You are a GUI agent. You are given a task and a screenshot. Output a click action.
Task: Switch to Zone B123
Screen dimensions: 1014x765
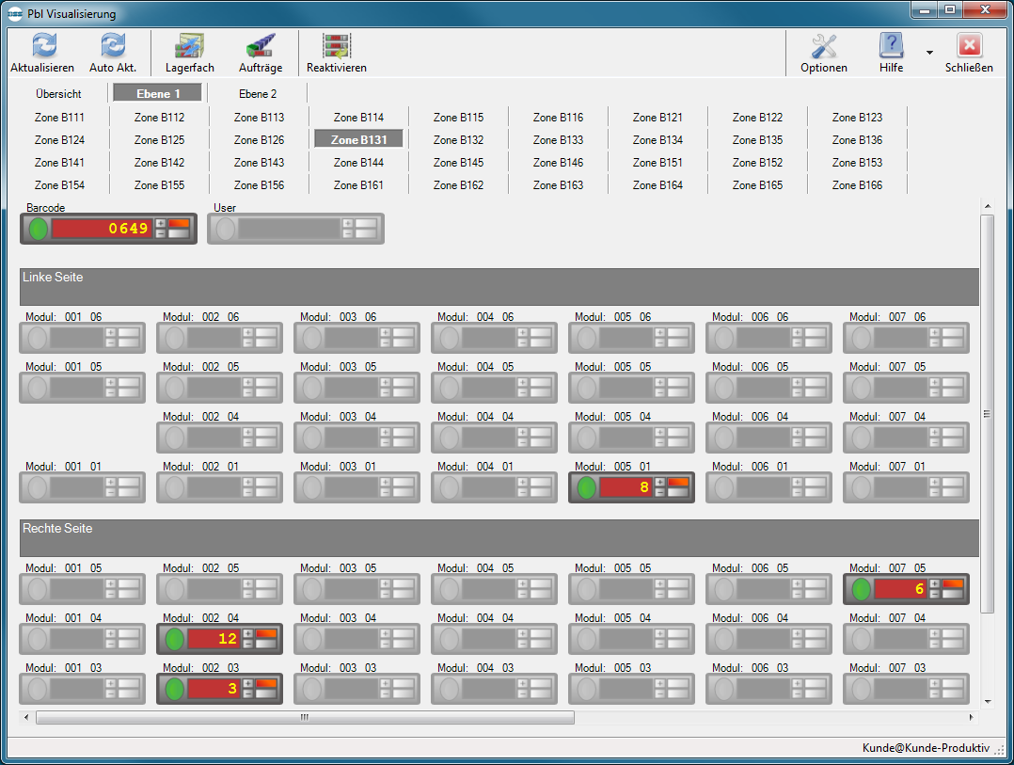(x=857, y=117)
